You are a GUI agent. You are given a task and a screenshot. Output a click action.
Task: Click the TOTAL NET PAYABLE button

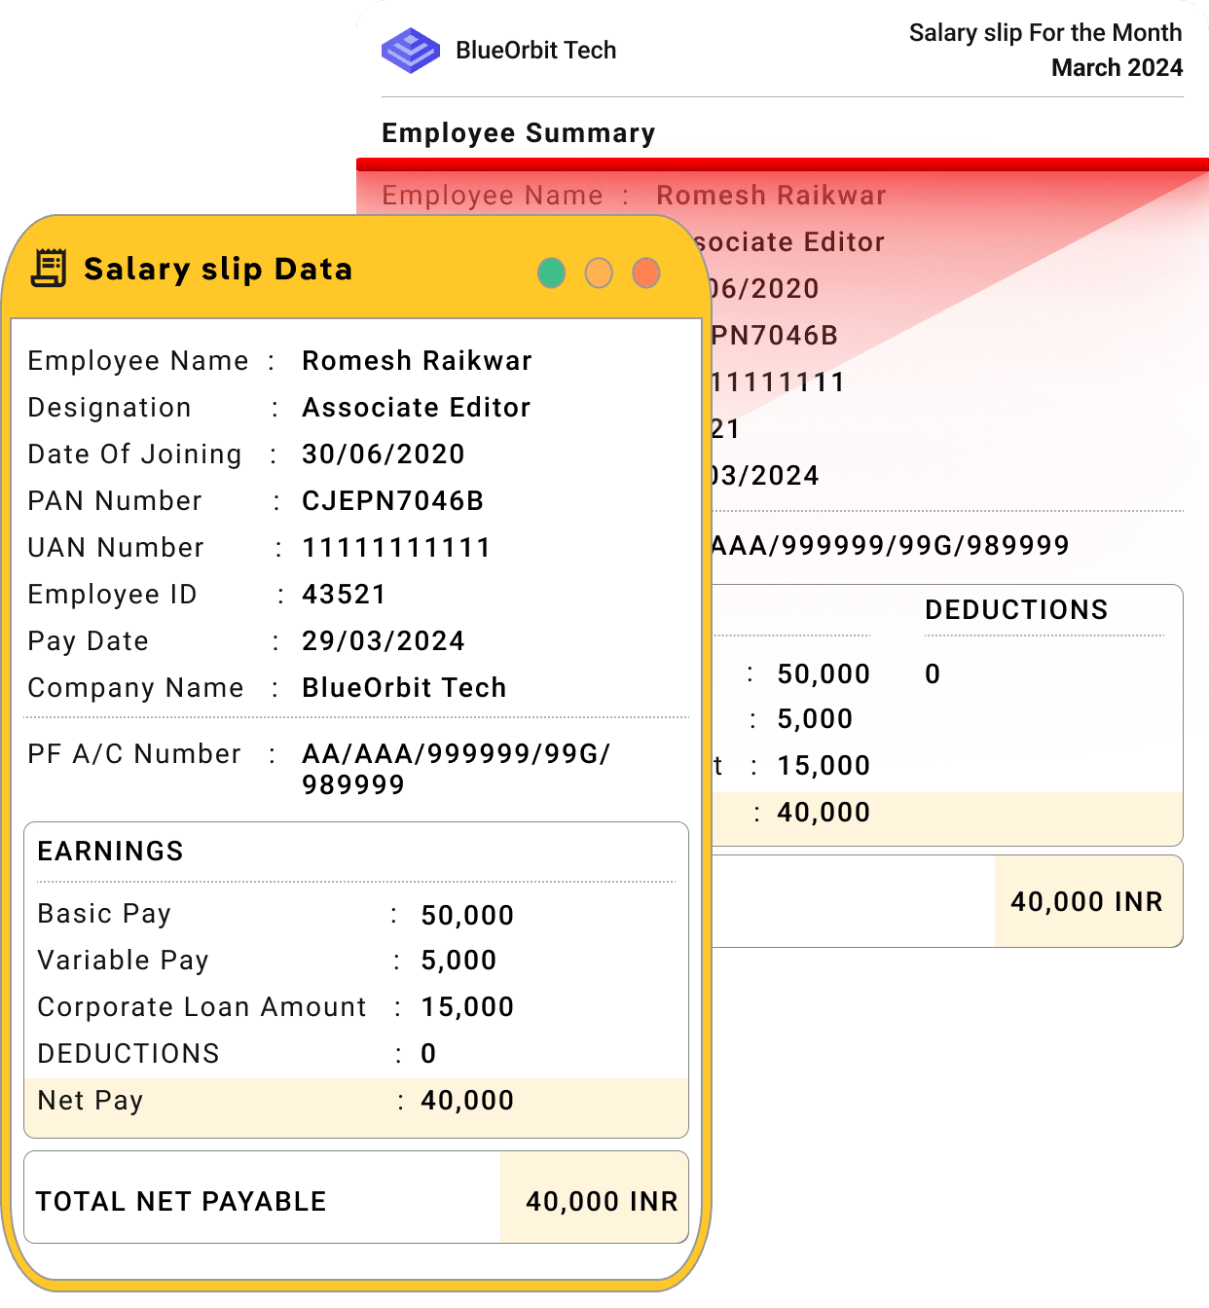[181, 1201]
